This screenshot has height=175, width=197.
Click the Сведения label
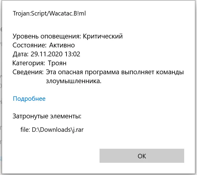28,72
